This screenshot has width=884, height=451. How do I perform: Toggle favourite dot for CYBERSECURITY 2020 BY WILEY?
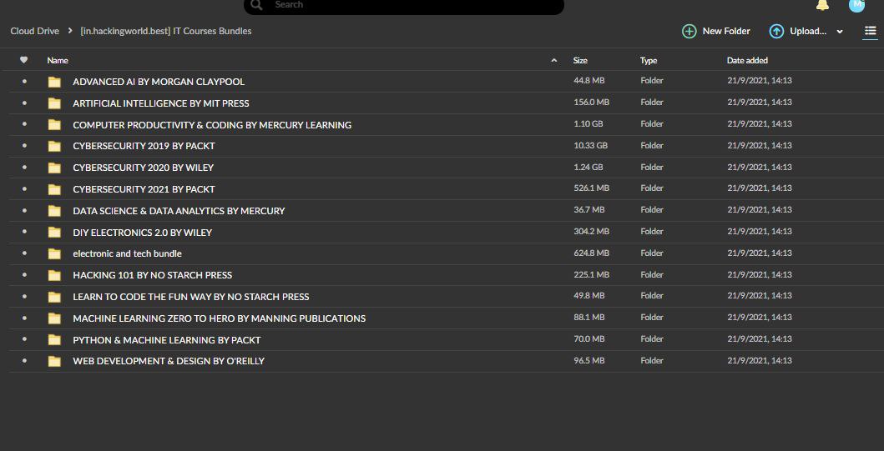click(x=24, y=168)
